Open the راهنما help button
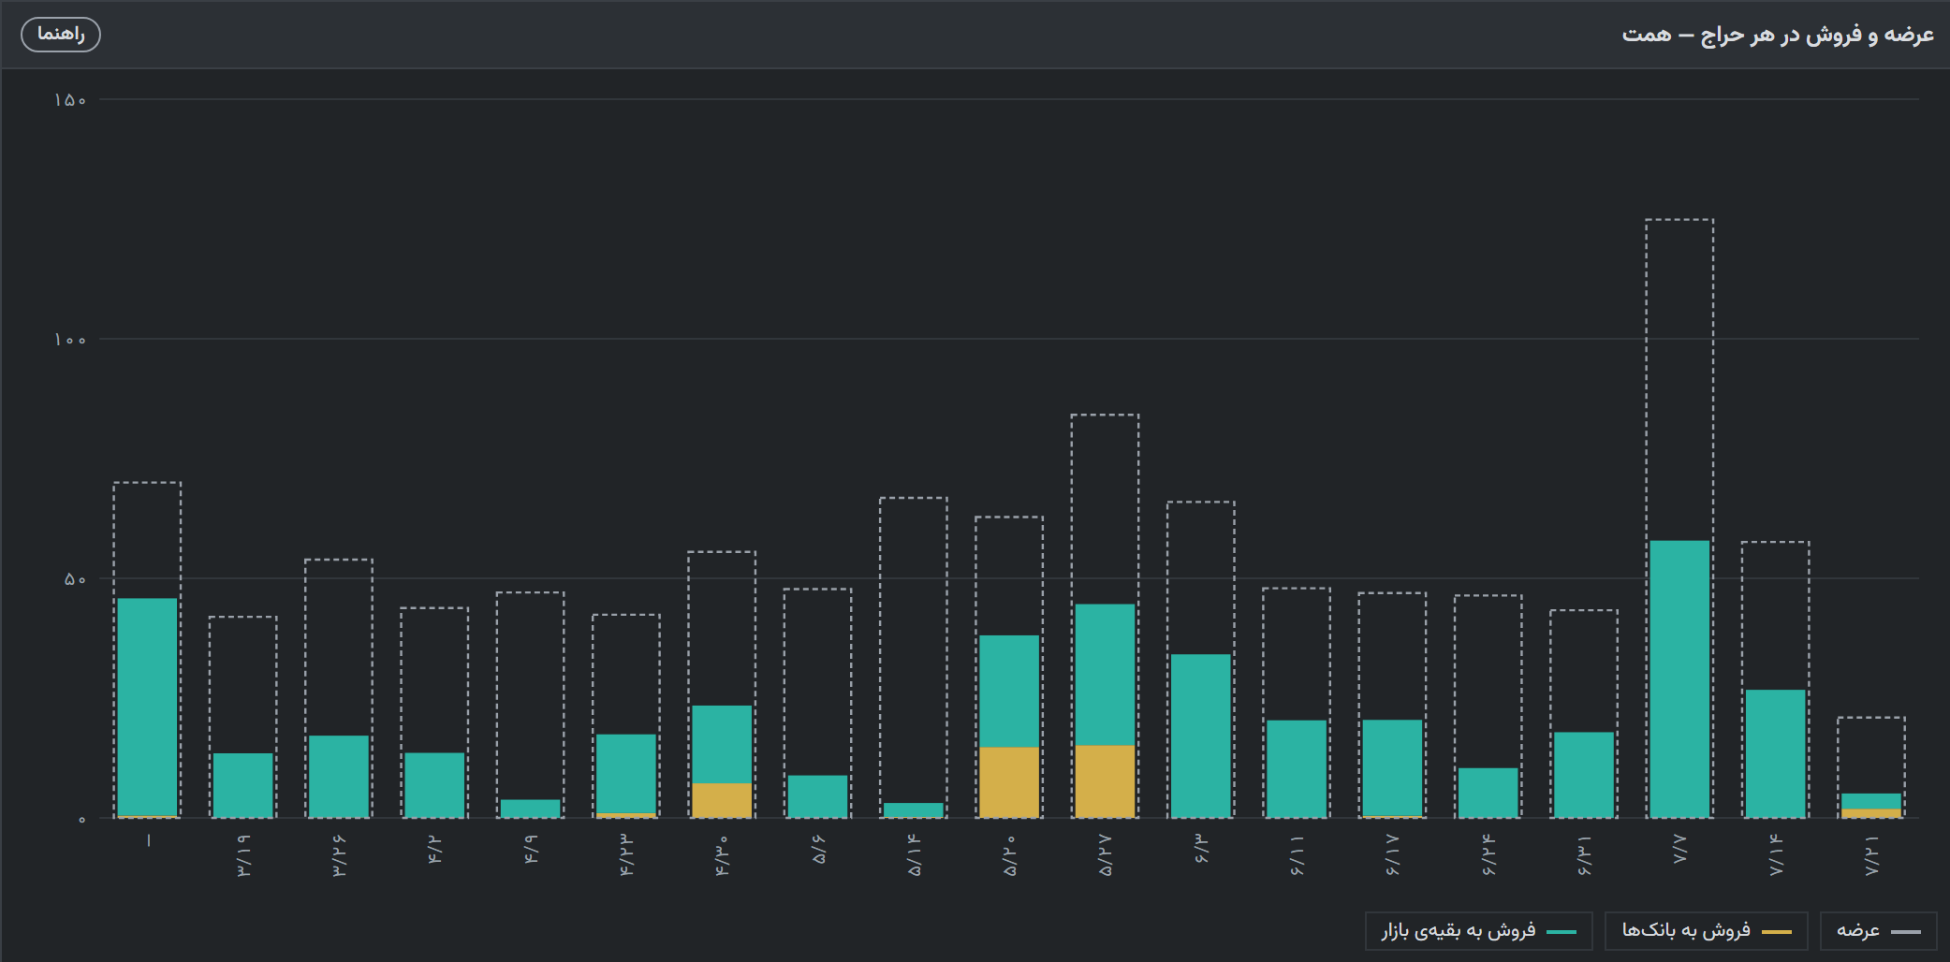The image size is (1950, 962). point(61,35)
